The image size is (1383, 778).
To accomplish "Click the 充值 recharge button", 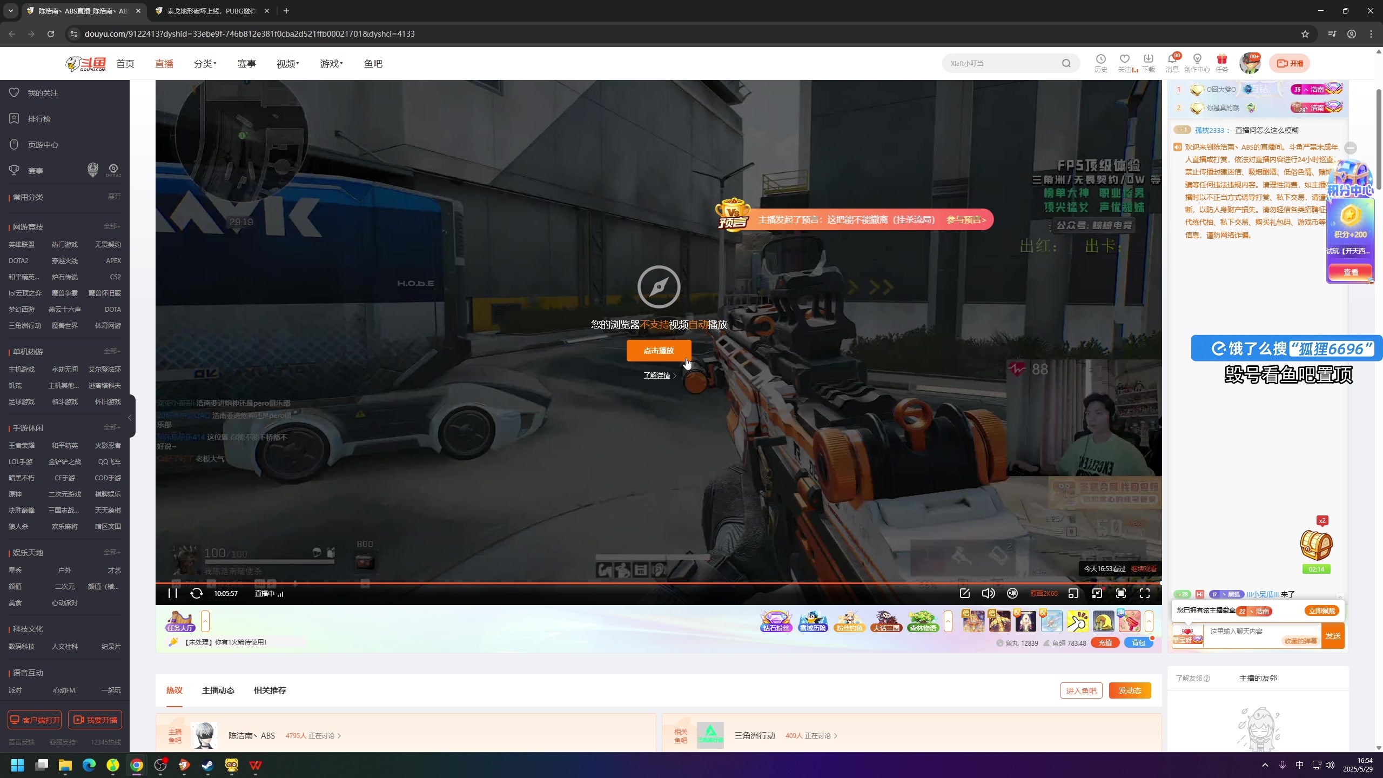I will [x=1105, y=643].
